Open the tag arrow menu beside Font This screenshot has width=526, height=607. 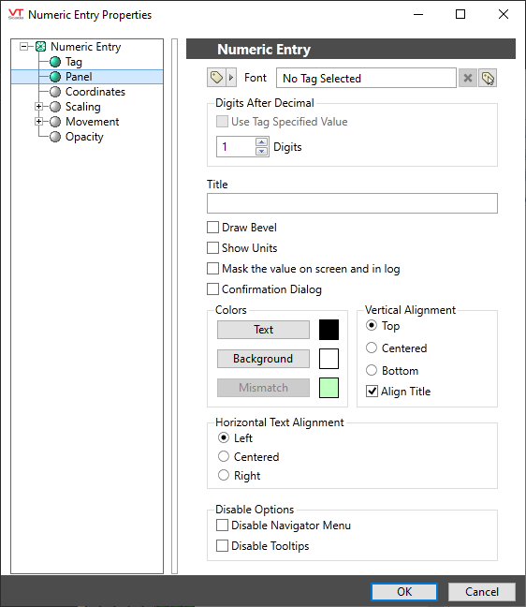click(x=231, y=78)
